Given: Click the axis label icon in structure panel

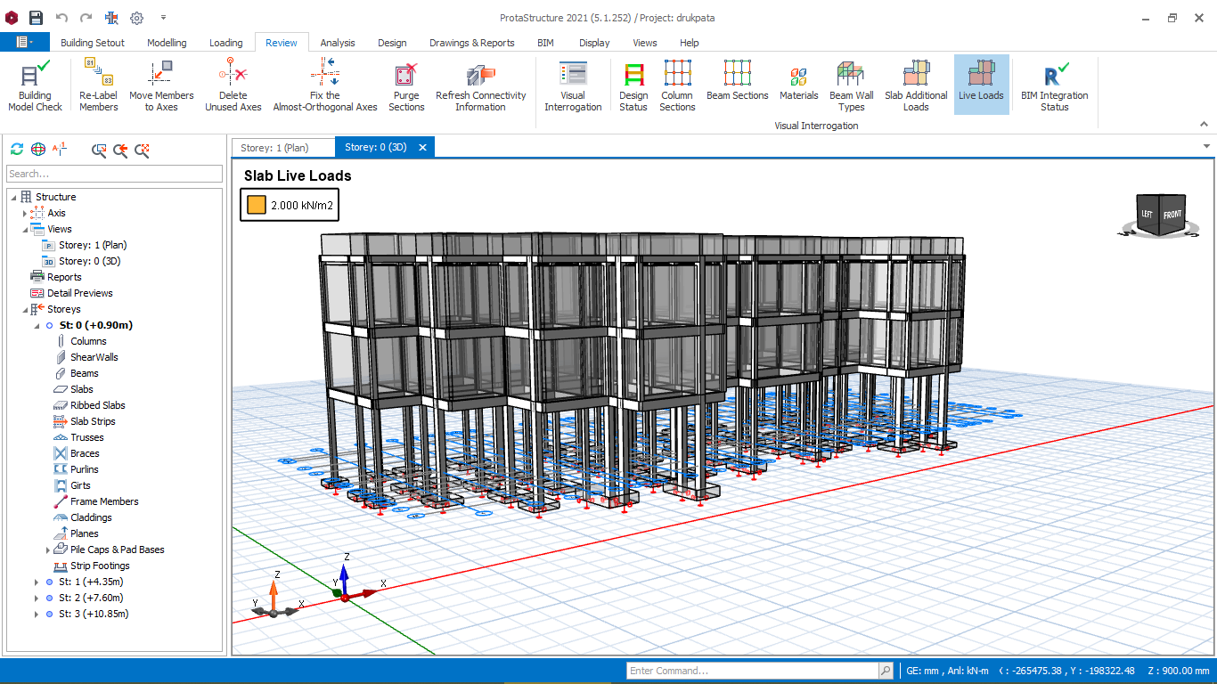Looking at the screenshot, I should point(60,149).
